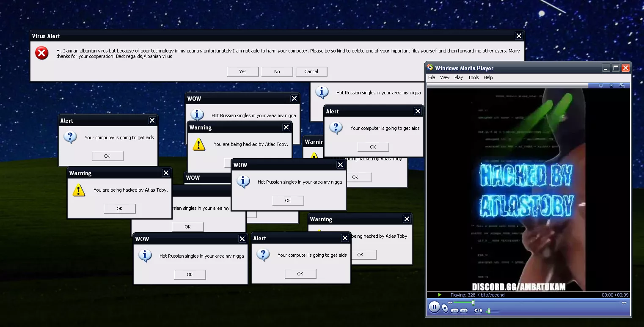The image size is (644, 327).
Task: Click the green play status icon
Action: click(x=440, y=295)
